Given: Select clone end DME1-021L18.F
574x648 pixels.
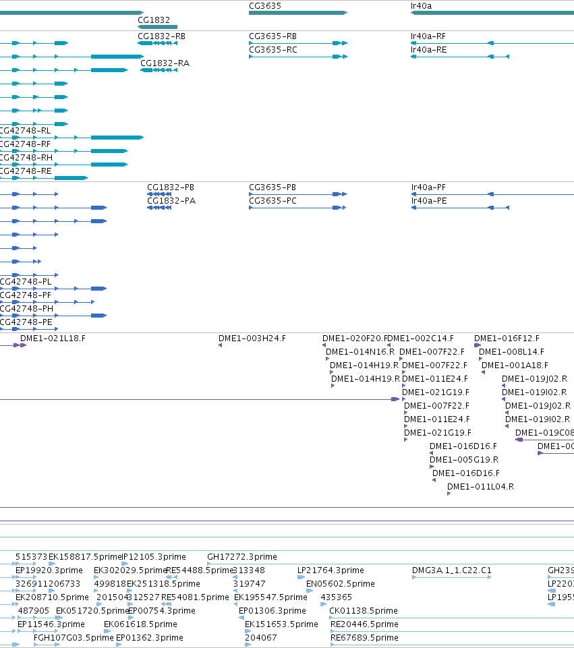Looking at the screenshot, I should 53,338.
